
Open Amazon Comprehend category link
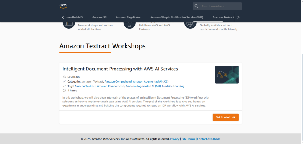click(118, 82)
